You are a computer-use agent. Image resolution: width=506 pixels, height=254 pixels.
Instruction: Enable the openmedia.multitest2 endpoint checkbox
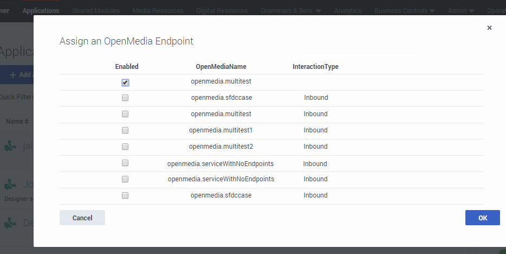(125, 147)
